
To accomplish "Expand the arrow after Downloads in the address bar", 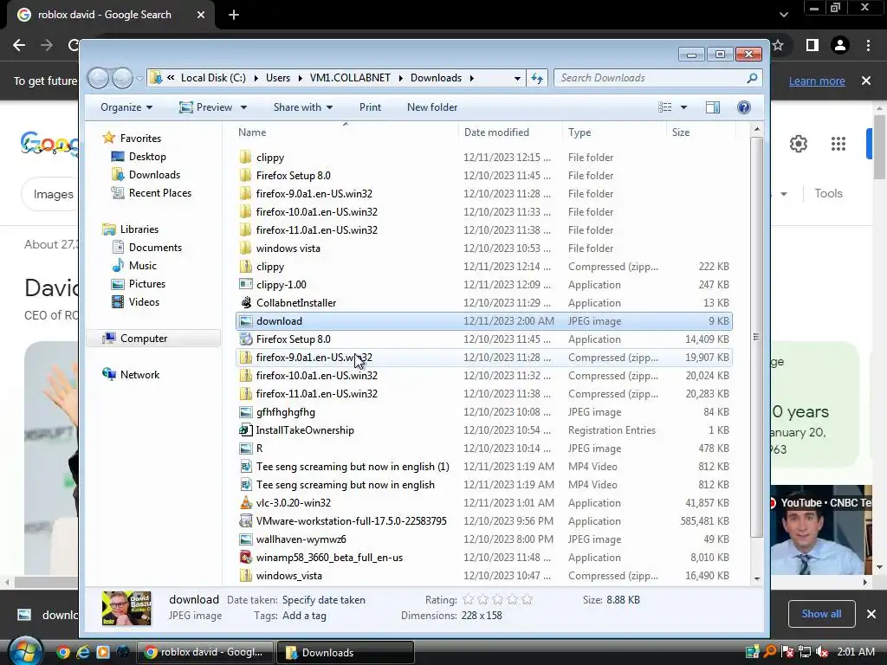I will click(x=472, y=78).
